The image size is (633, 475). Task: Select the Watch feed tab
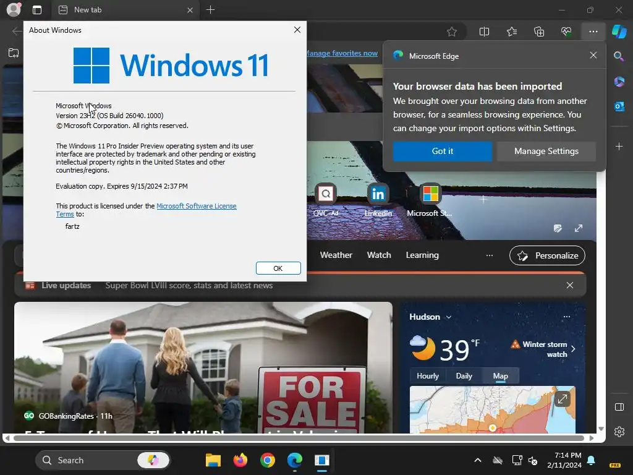[x=379, y=255]
